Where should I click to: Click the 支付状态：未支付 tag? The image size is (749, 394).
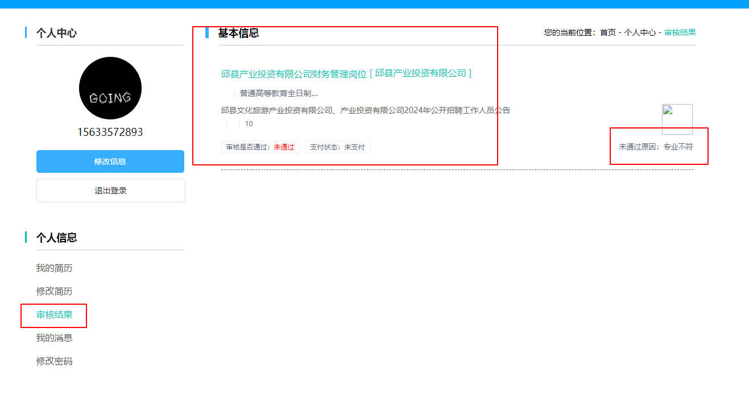[338, 147]
